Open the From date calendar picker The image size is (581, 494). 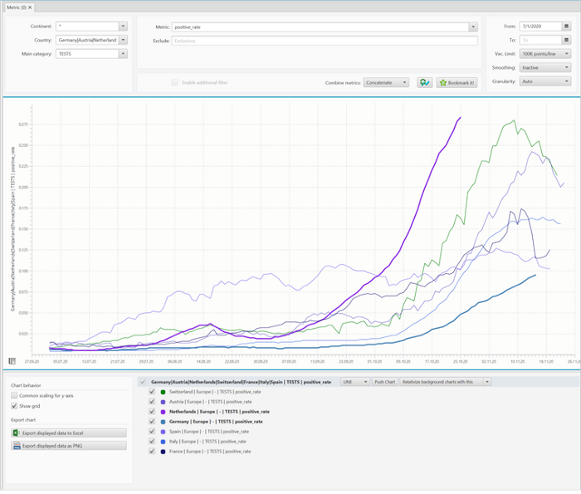click(x=566, y=27)
